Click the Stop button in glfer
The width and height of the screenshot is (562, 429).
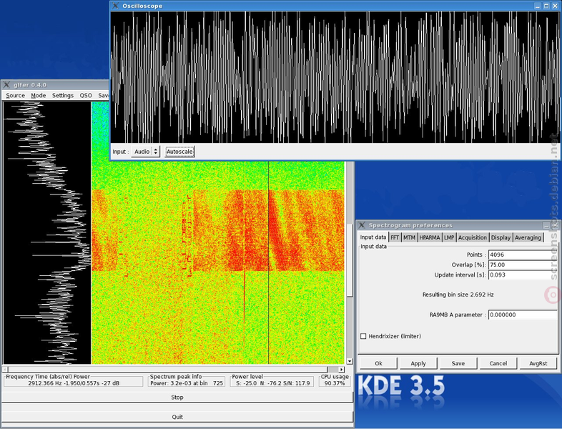pos(177,397)
